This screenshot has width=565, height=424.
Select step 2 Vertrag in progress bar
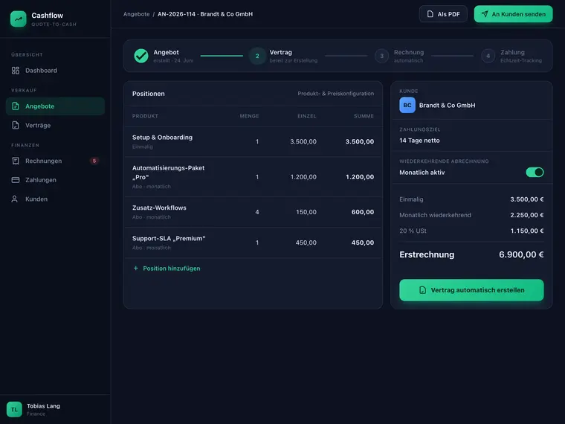coord(257,56)
